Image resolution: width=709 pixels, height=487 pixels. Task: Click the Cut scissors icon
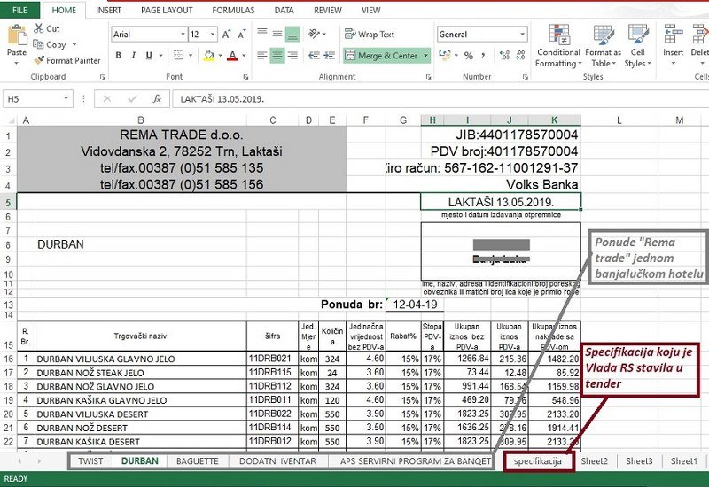click(38, 28)
